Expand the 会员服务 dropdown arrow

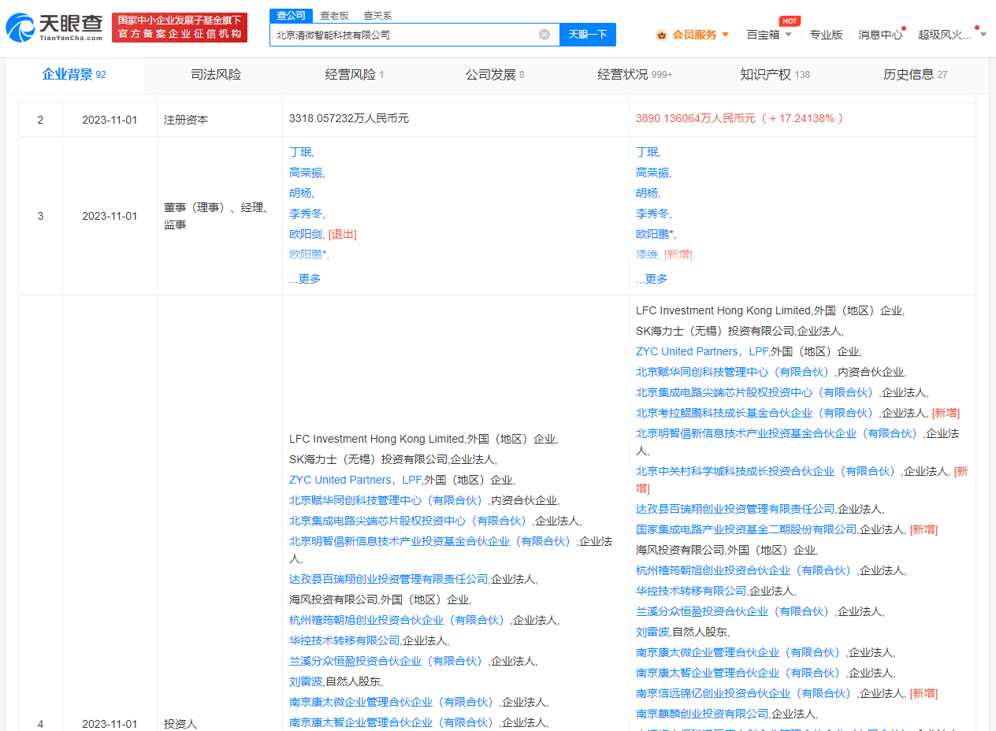click(726, 35)
